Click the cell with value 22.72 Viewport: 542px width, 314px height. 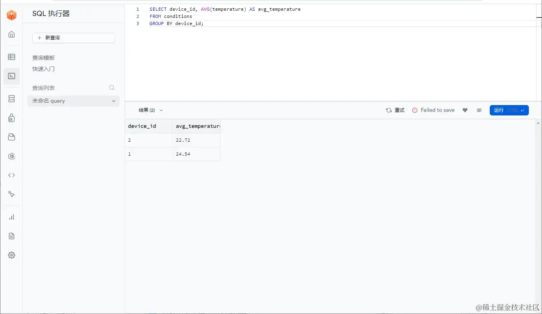[197, 140]
